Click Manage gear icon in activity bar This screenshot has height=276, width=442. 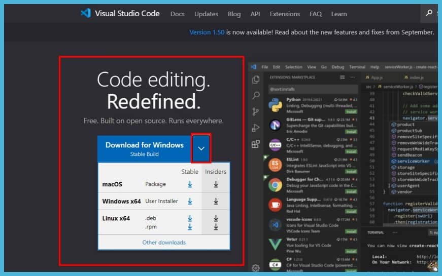coord(256,268)
